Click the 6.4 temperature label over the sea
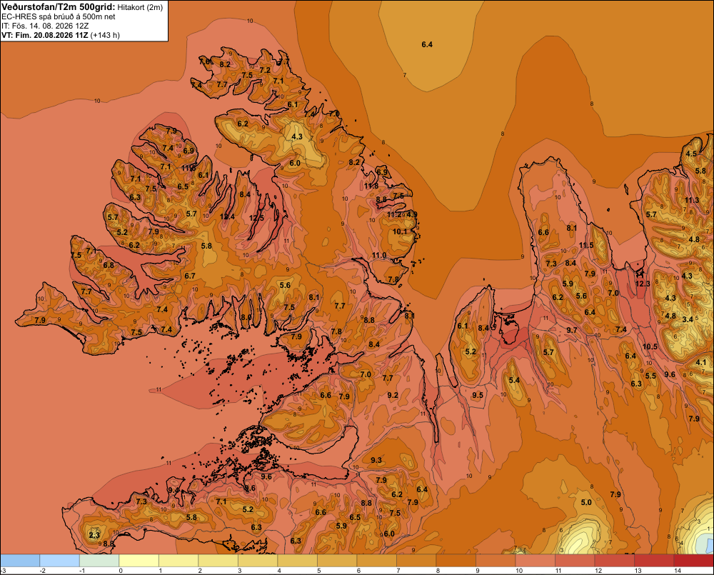 (427, 44)
